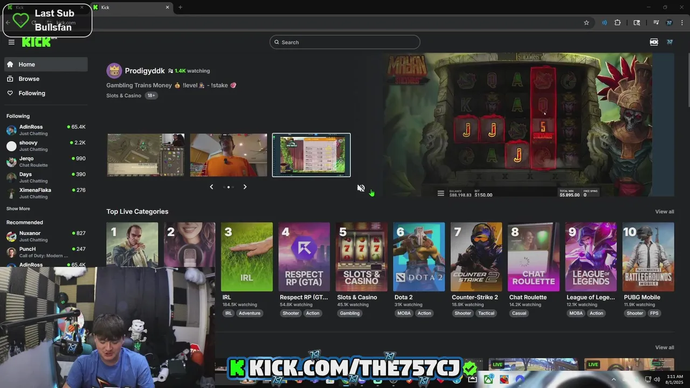Click the MOBA tag under Dota 2

coord(404,313)
